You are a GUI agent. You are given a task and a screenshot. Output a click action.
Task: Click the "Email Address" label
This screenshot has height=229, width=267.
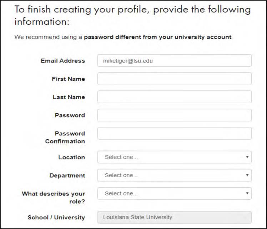pyautogui.click(x=63, y=60)
